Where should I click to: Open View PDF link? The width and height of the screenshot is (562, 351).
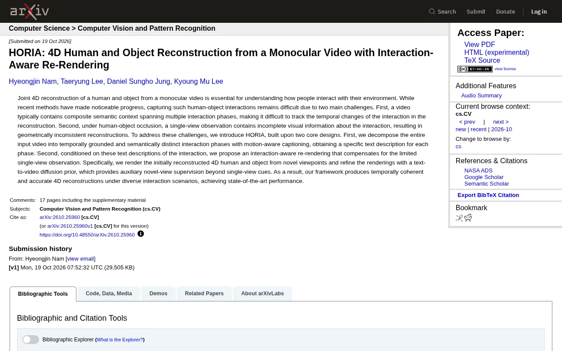[x=479, y=45]
